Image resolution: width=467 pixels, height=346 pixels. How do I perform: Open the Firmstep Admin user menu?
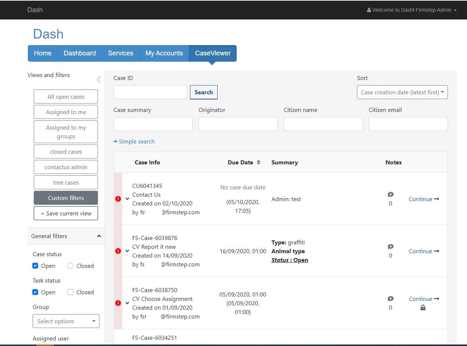[x=412, y=10]
